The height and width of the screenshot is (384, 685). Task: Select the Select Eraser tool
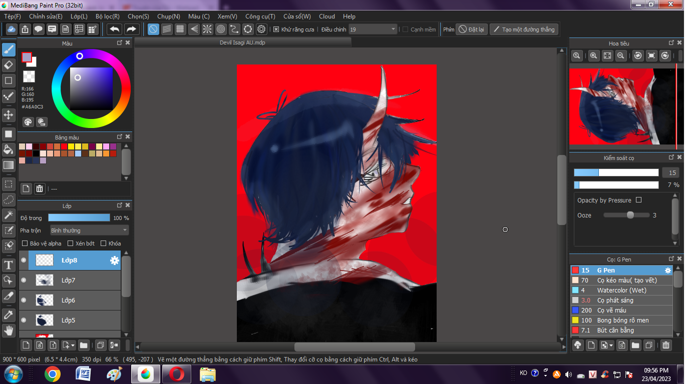point(9,245)
